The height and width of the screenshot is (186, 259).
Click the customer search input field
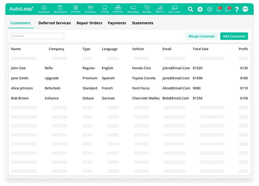click(x=37, y=36)
